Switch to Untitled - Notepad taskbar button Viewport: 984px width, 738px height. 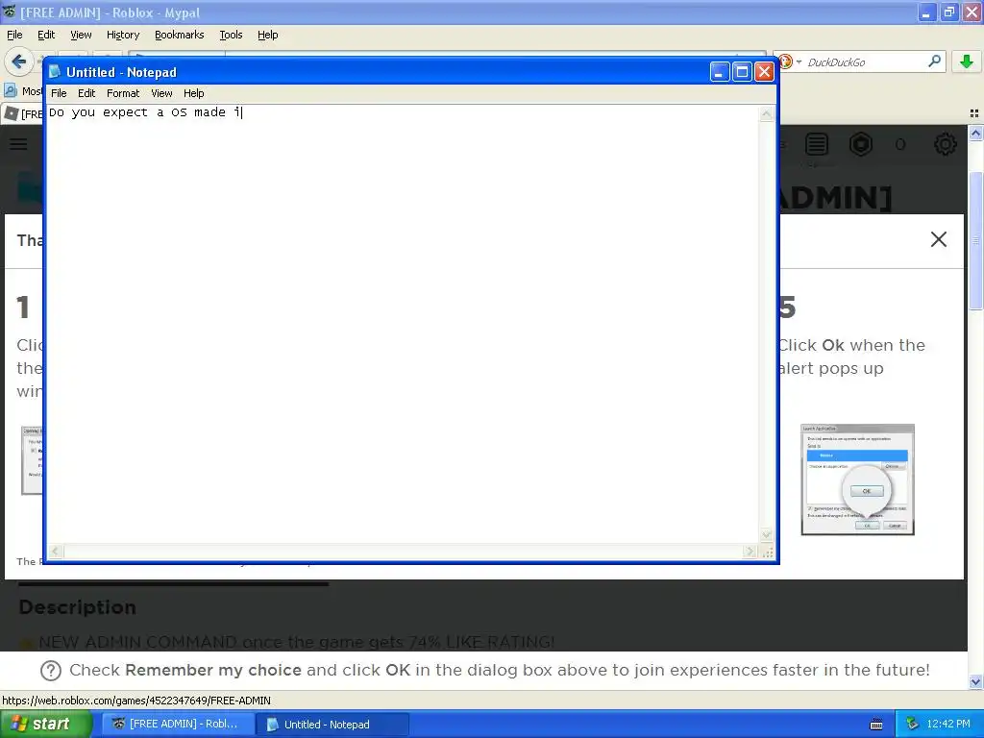coord(332,725)
